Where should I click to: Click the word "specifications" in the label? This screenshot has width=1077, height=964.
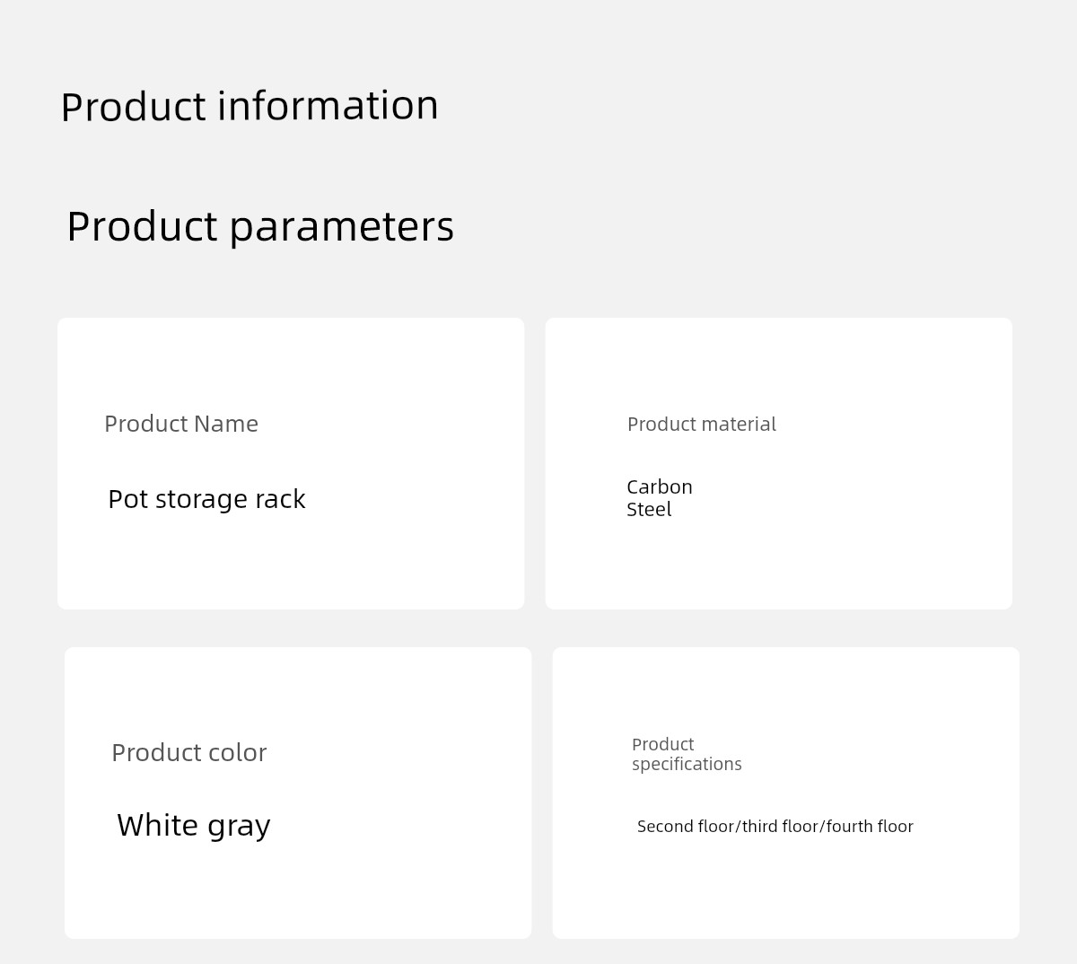(x=687, y=765)
